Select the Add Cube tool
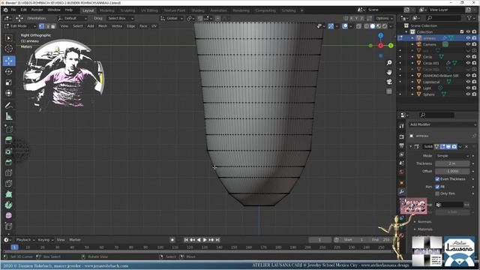 (9, 129)
